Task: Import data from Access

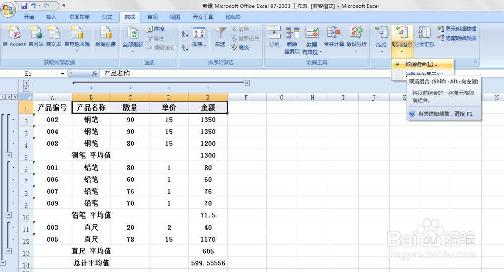Action: (15, 37)
